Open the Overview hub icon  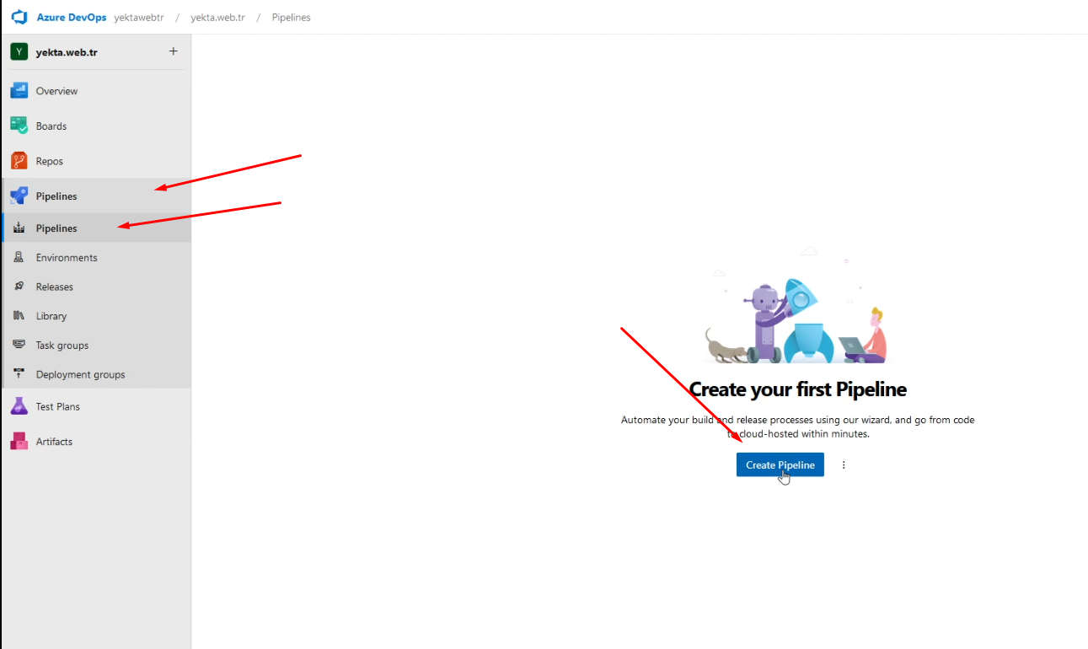[x=19, y=91]
